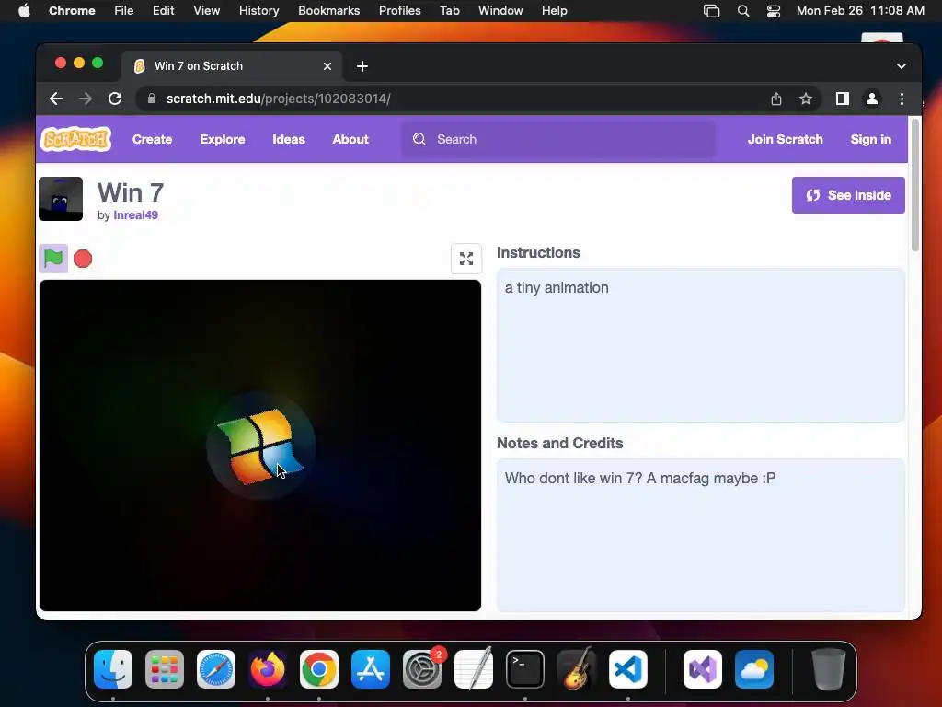This screenshot has height=707, width=942.
Task: Open the File menu
Action: click(124, 10)
